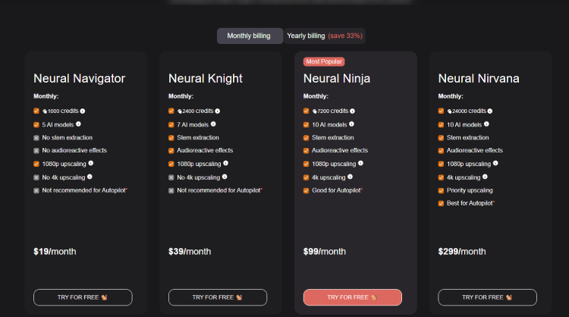Click Neural Nirvana 1080p upscaling info icon

[495, 163]
